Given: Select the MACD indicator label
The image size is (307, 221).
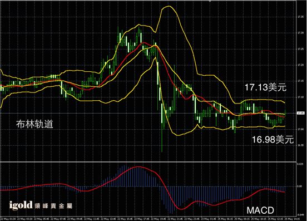Looking at the screenshot, I should click(x=260, y=210).
